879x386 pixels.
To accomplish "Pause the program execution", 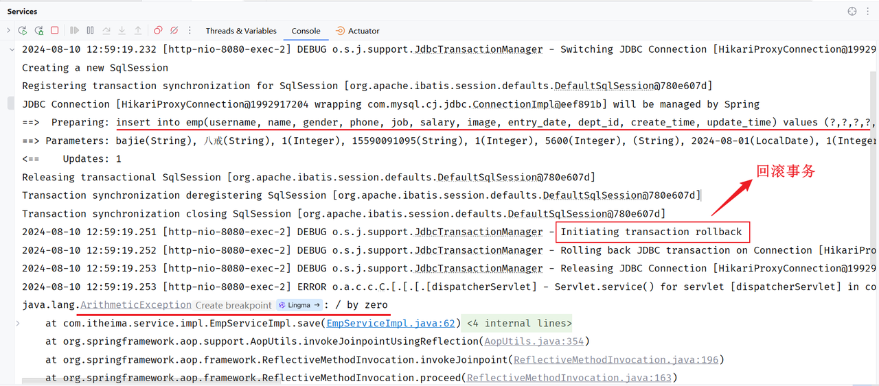I will [90, 31].
